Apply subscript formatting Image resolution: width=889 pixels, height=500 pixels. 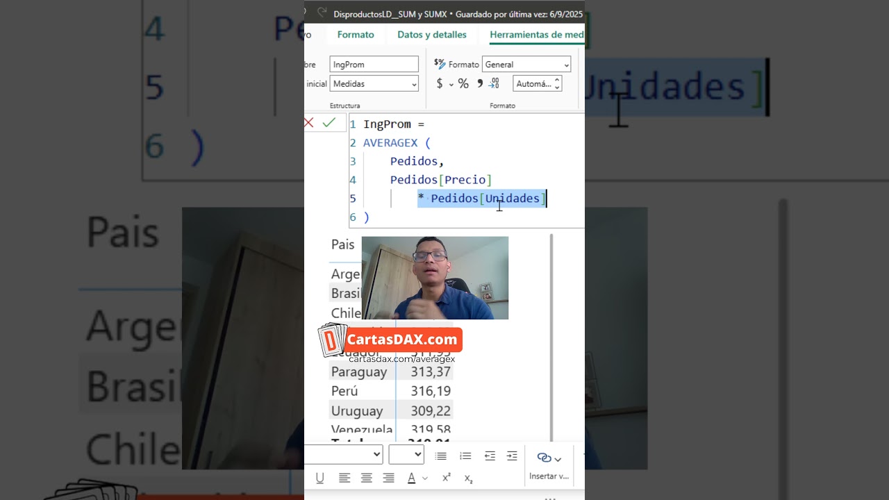[469, 478]
